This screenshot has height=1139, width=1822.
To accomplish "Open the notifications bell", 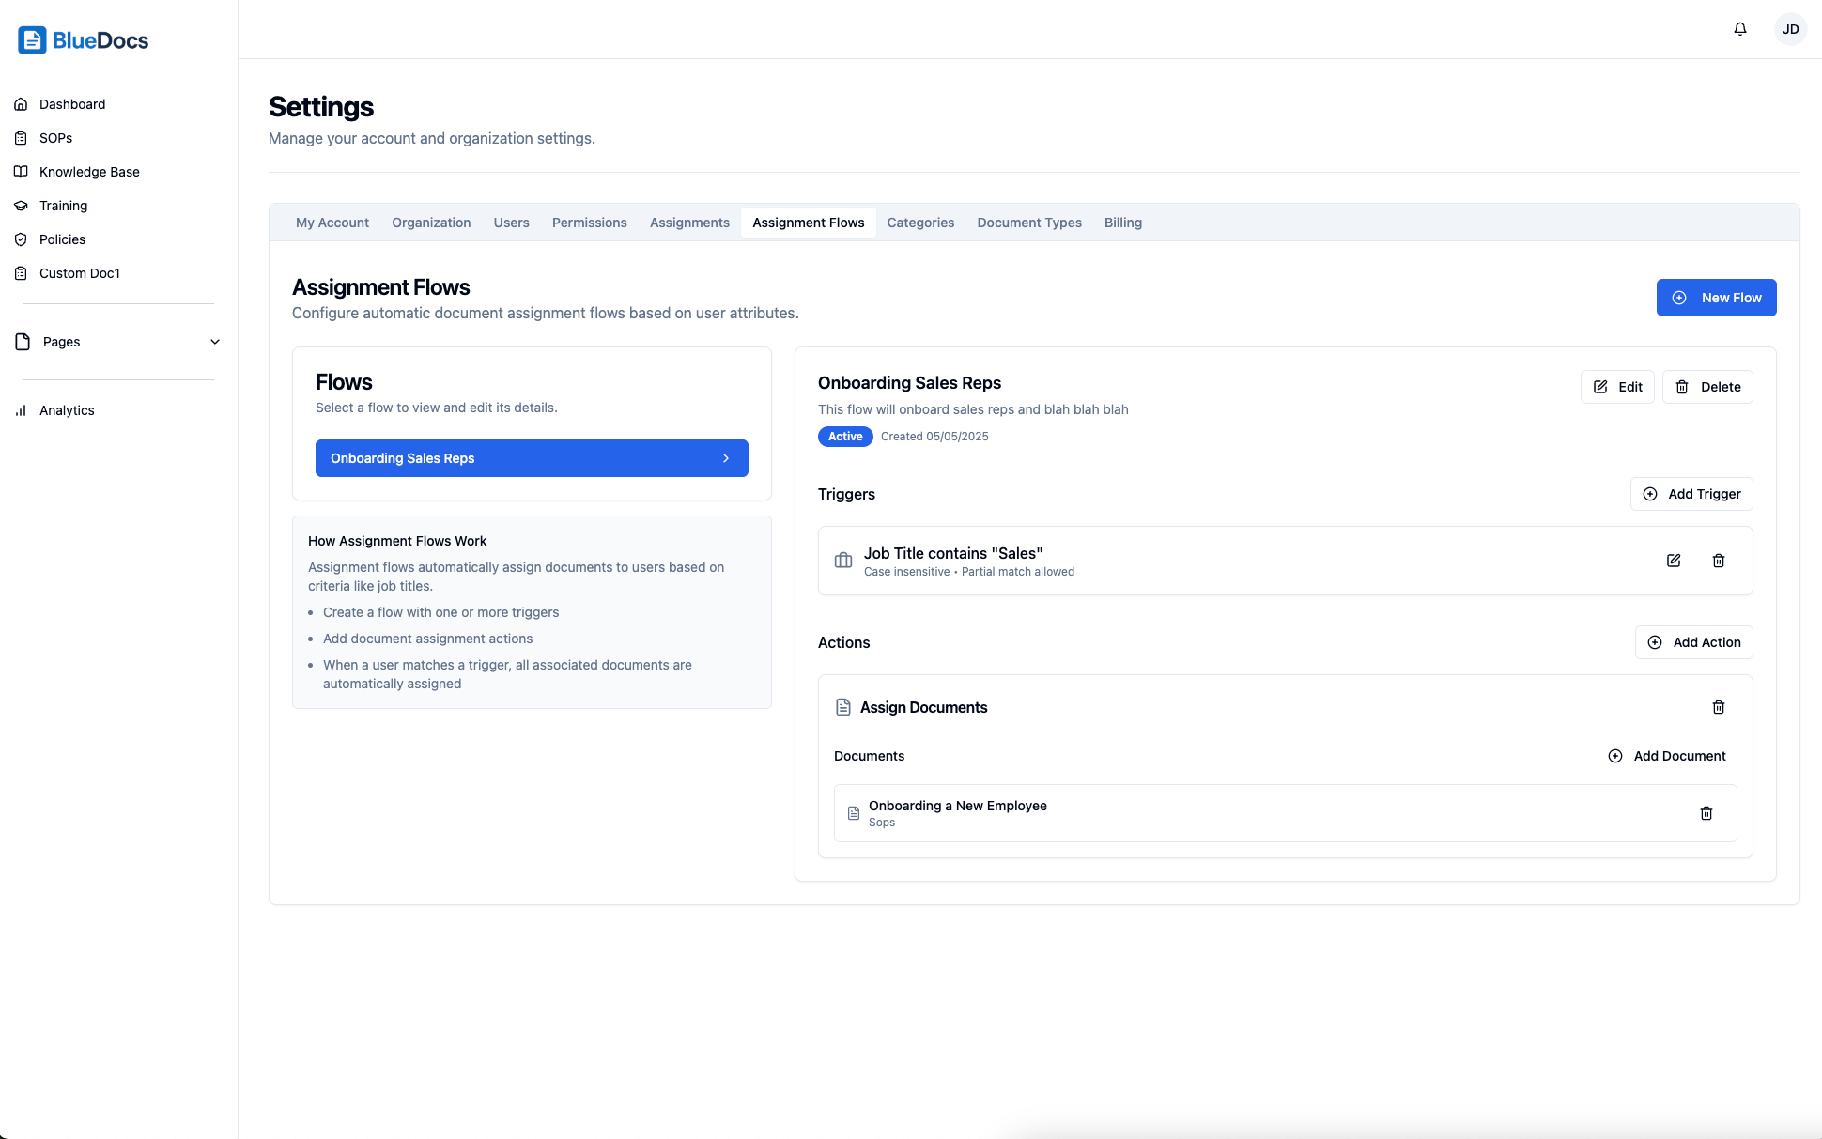I will (x=1740, y=29).
